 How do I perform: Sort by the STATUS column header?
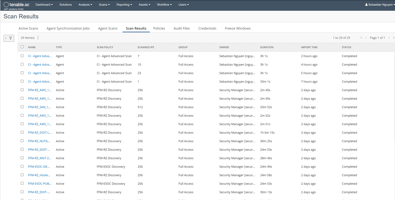click(347, 47)
